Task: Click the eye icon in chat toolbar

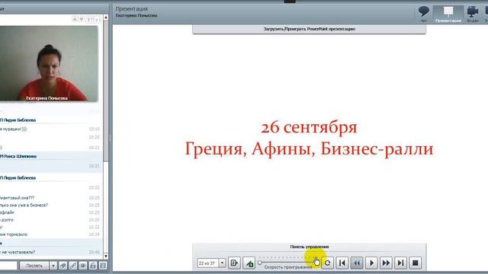Action: [x=83, y=266]
